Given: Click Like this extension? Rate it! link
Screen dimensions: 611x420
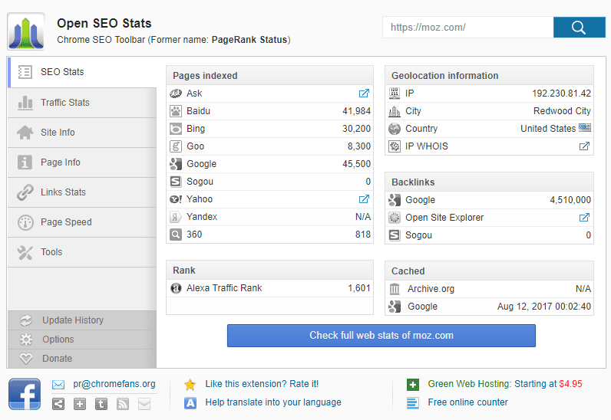Looking at the screenshot, I should point(262,384).
